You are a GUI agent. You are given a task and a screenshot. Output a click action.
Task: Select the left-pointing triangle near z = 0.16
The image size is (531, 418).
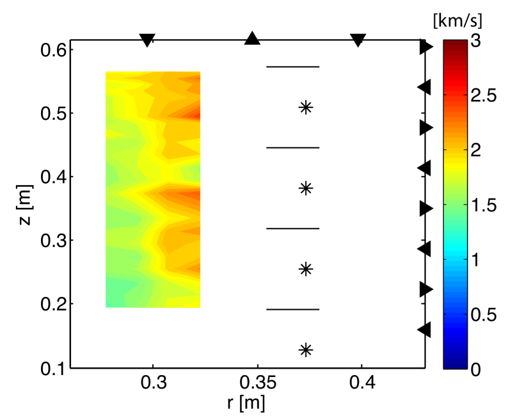pos(424,330)
